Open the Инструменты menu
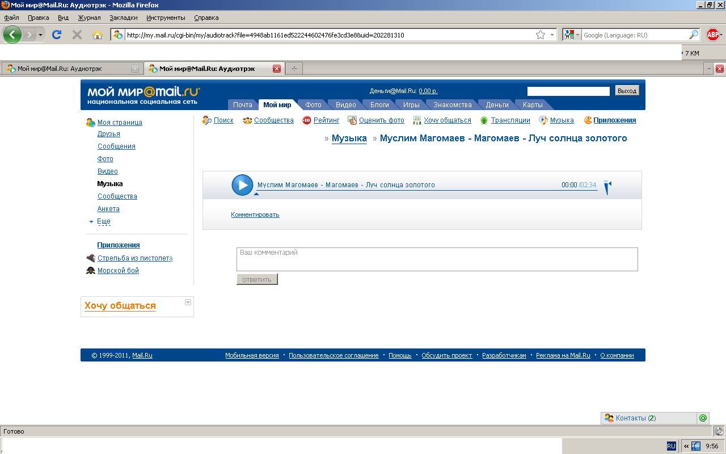 pyautogui.click(x=166, y=18)
